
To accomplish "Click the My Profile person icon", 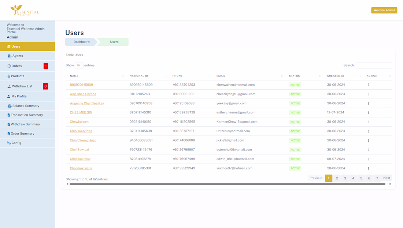I will coord(9,96).
